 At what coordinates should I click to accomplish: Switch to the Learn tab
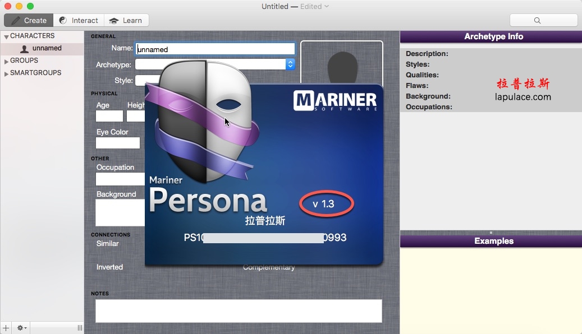coord(126,20)
